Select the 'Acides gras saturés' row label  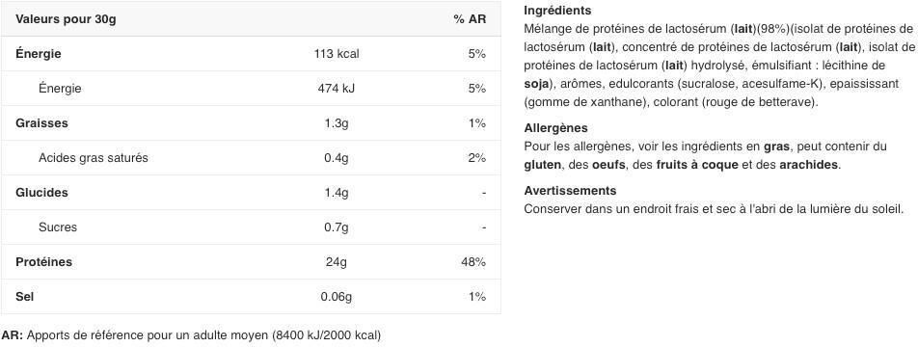[x=94, y=158]
